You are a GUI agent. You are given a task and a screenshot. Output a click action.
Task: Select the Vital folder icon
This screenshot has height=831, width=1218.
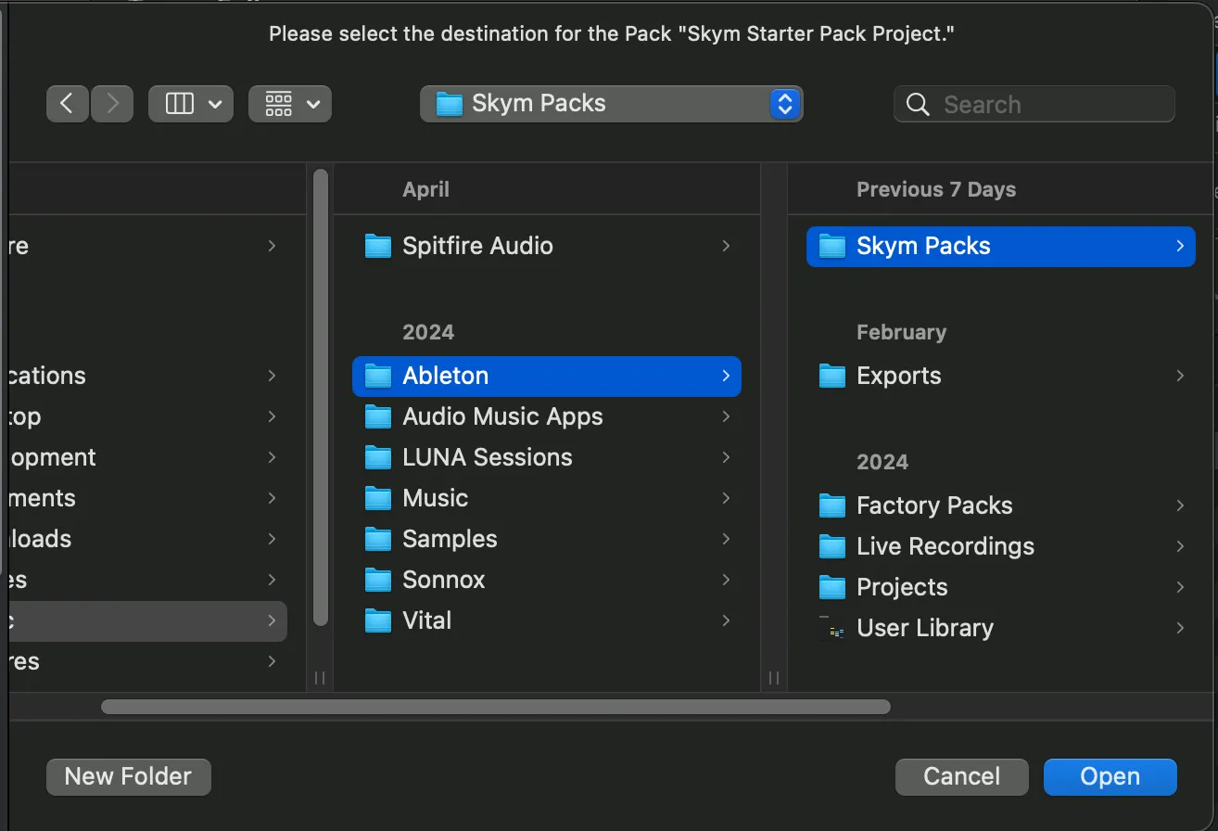click(x=378, y=620)
